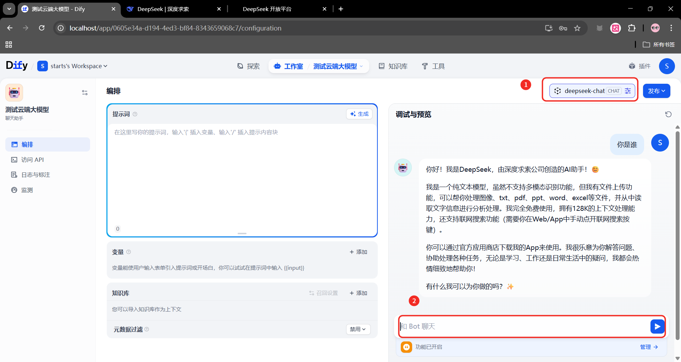Click the 发布 publish dropdown button

(657, 91)
